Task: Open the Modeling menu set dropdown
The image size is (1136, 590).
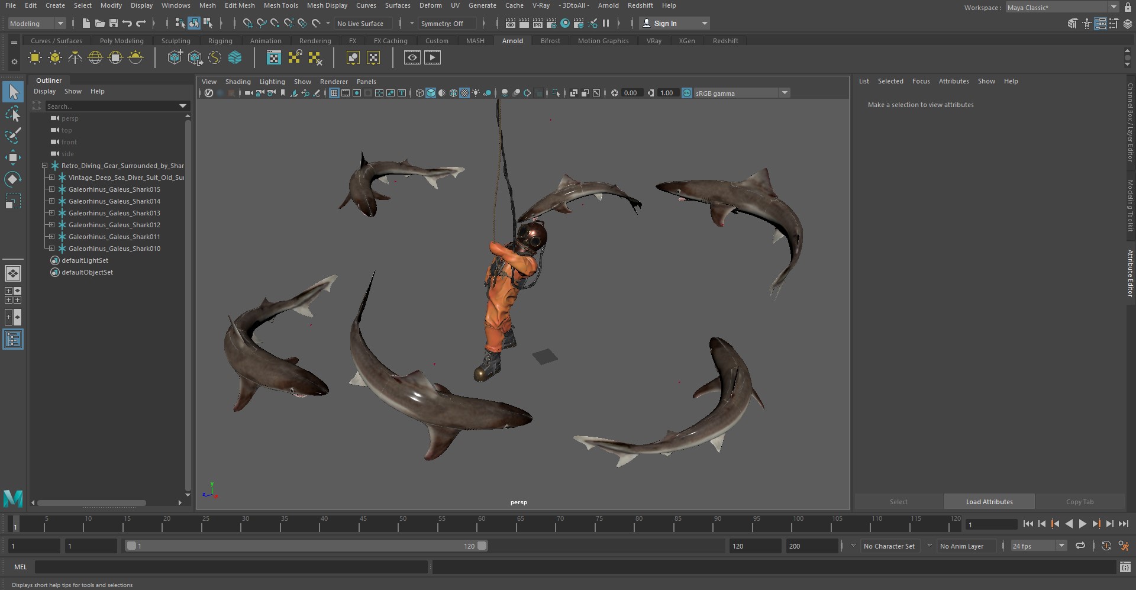Action: [x=37, y=23]
